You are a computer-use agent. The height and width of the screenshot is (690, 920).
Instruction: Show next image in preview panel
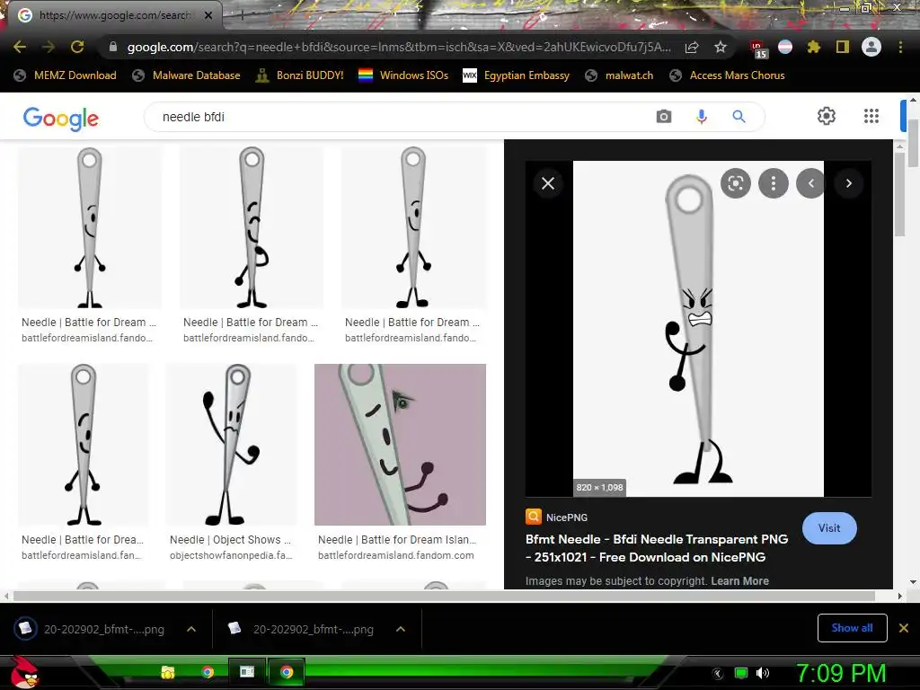pyautogui.click(x=848, y=183)
